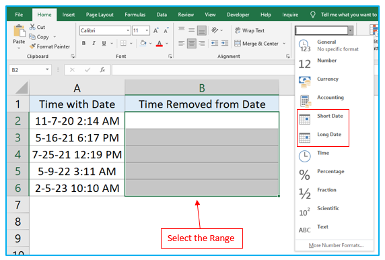Open the Font settings dialog launcher
Screen dimensions: 385x260
tap(170, 57)
